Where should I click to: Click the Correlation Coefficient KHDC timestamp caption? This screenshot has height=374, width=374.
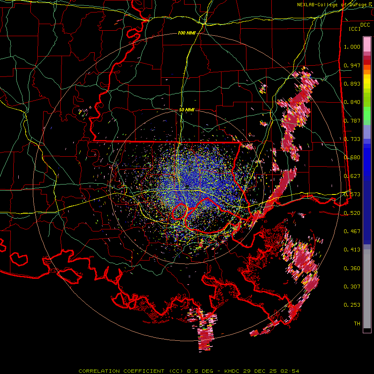tap(189, 371)
